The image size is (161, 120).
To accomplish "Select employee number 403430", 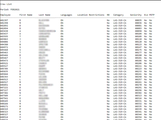I will pyautogui.click(x=4, y=31).
